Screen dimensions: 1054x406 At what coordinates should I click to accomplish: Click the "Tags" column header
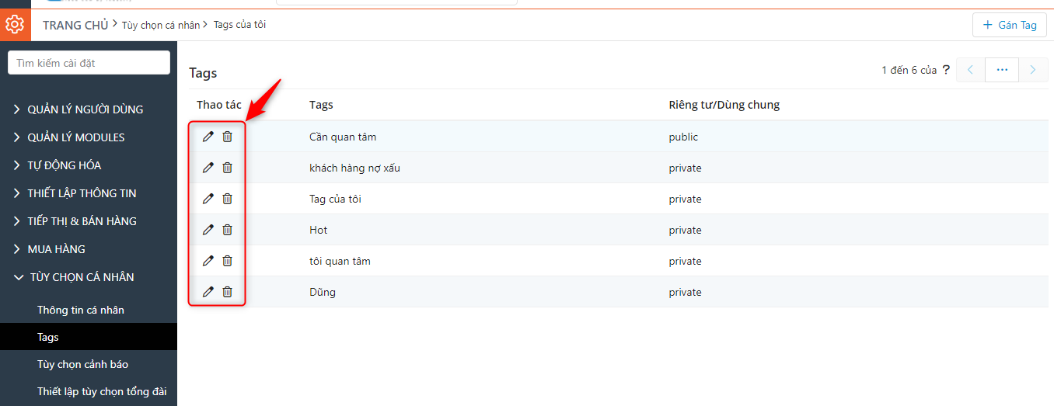pos(321,105)
